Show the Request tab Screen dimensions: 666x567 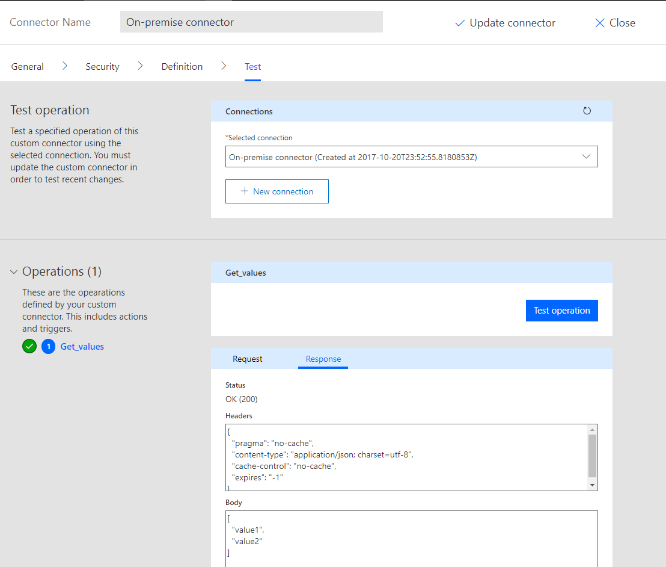click(248, 359)
